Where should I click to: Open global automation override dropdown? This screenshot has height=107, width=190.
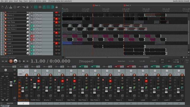(x=176, y=61)
